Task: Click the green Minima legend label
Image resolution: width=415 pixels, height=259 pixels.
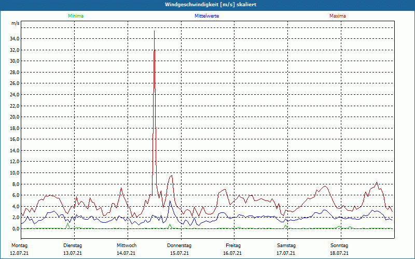Action: pyautogui.click(x=75, y=16)
